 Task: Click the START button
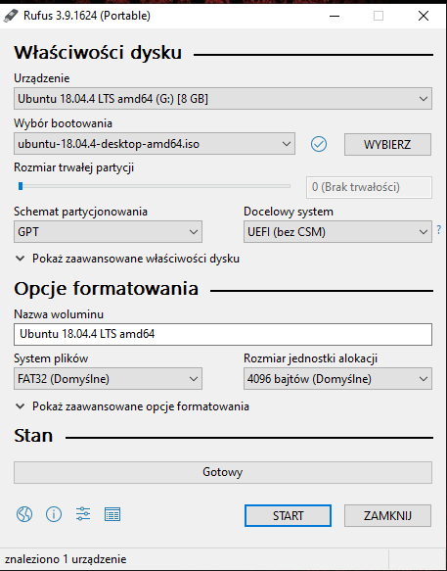tap(289, 515)
